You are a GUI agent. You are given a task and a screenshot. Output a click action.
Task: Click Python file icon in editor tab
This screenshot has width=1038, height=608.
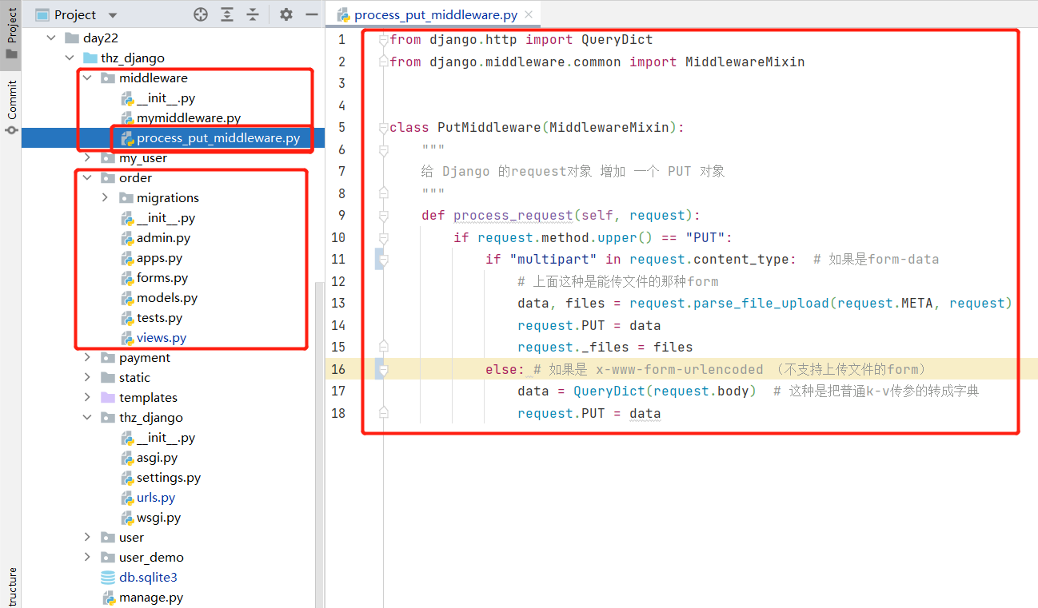343,15
